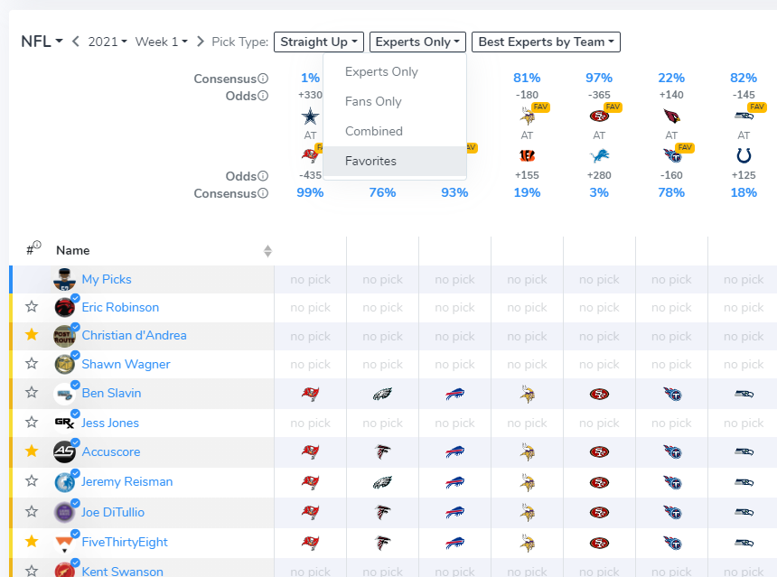Click Accuscore AS avatar

point(64,451)
